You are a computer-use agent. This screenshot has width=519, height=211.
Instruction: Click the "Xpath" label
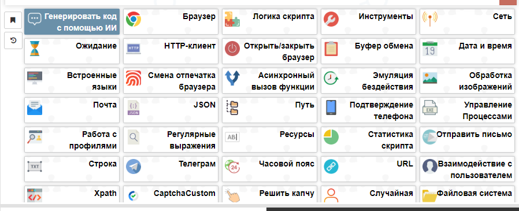tap(105, 193)
